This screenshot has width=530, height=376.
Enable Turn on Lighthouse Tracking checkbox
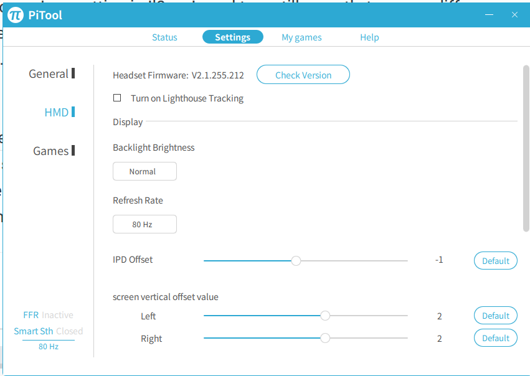117,98
